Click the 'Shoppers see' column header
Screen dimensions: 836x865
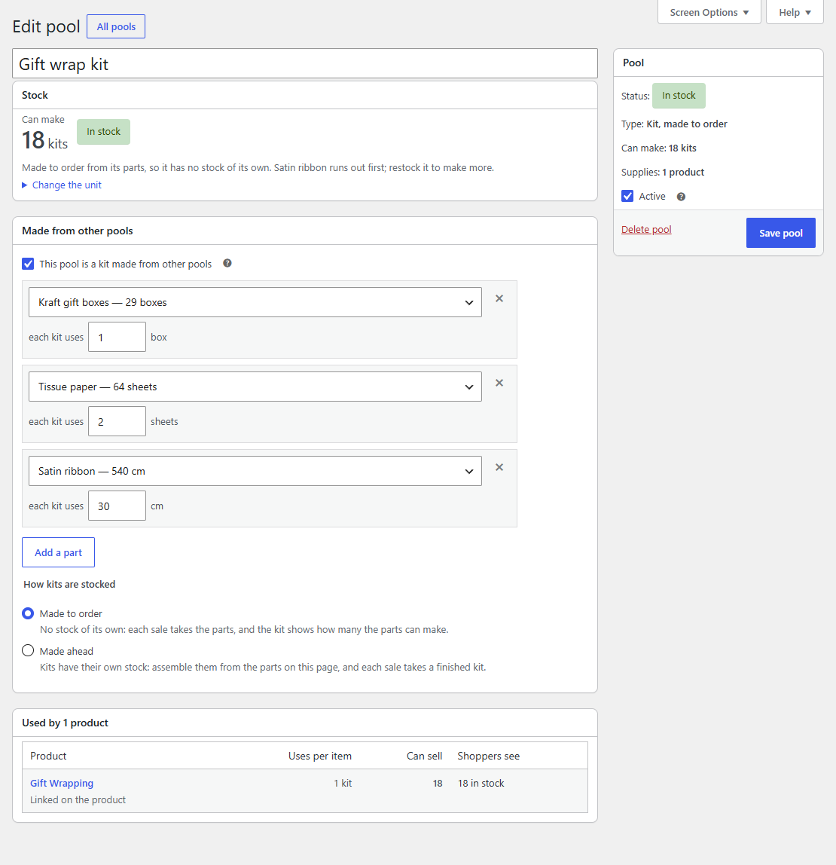489,756
